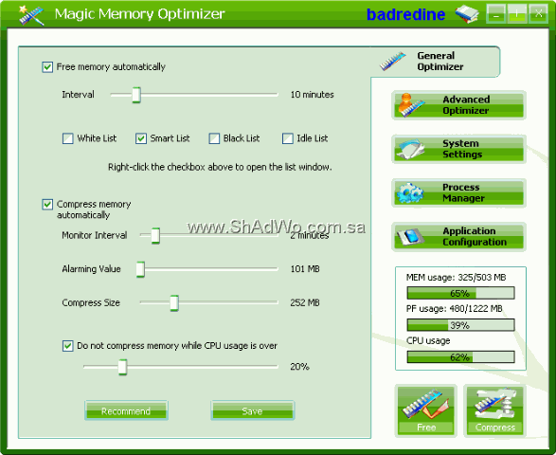Click the '10 minutes' interval value
This screenshot has width=556, height=455.
click(312, 95)
